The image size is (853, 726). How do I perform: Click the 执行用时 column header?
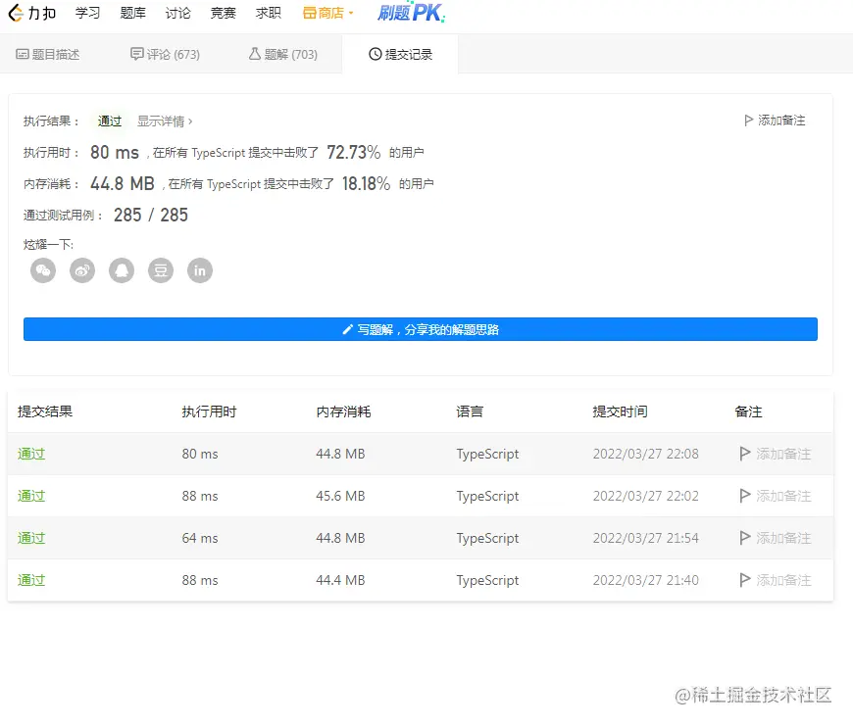tap(209, 411)
